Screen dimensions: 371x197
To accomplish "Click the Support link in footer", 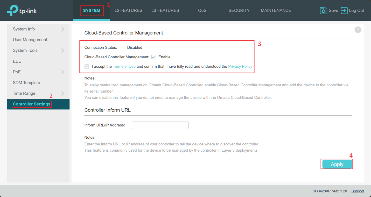I will click(358, 191).
